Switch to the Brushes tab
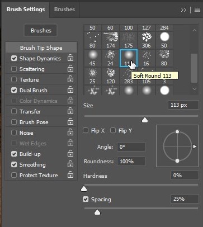The height and width of the screenshot is (227, 203). tap(64, 10)
